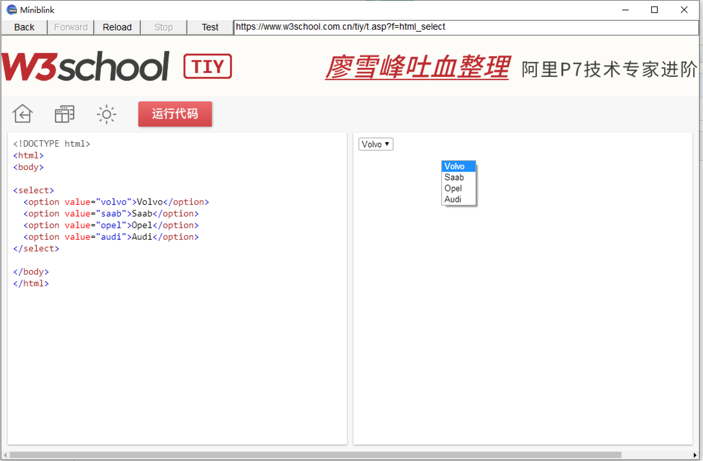Click the home icon on the toolbar
This screenshot has width=703, height=461.
click(22, 113)
